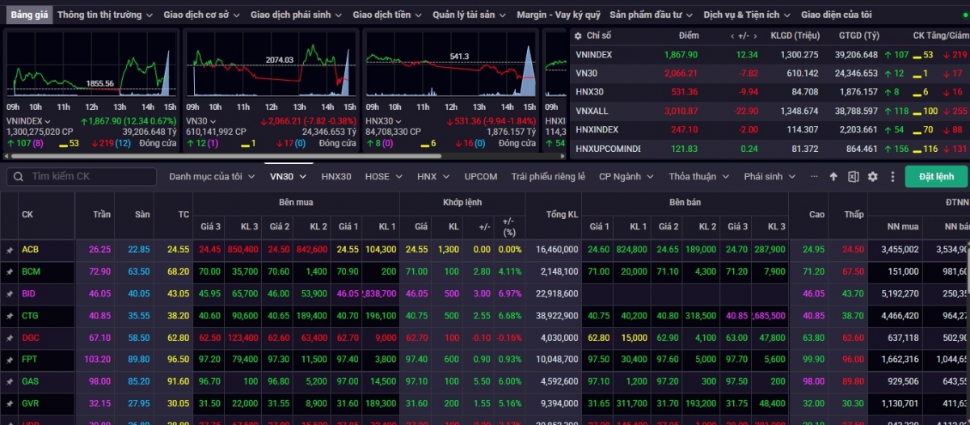Toggle the pin on the ACB row

coord(10,250)
